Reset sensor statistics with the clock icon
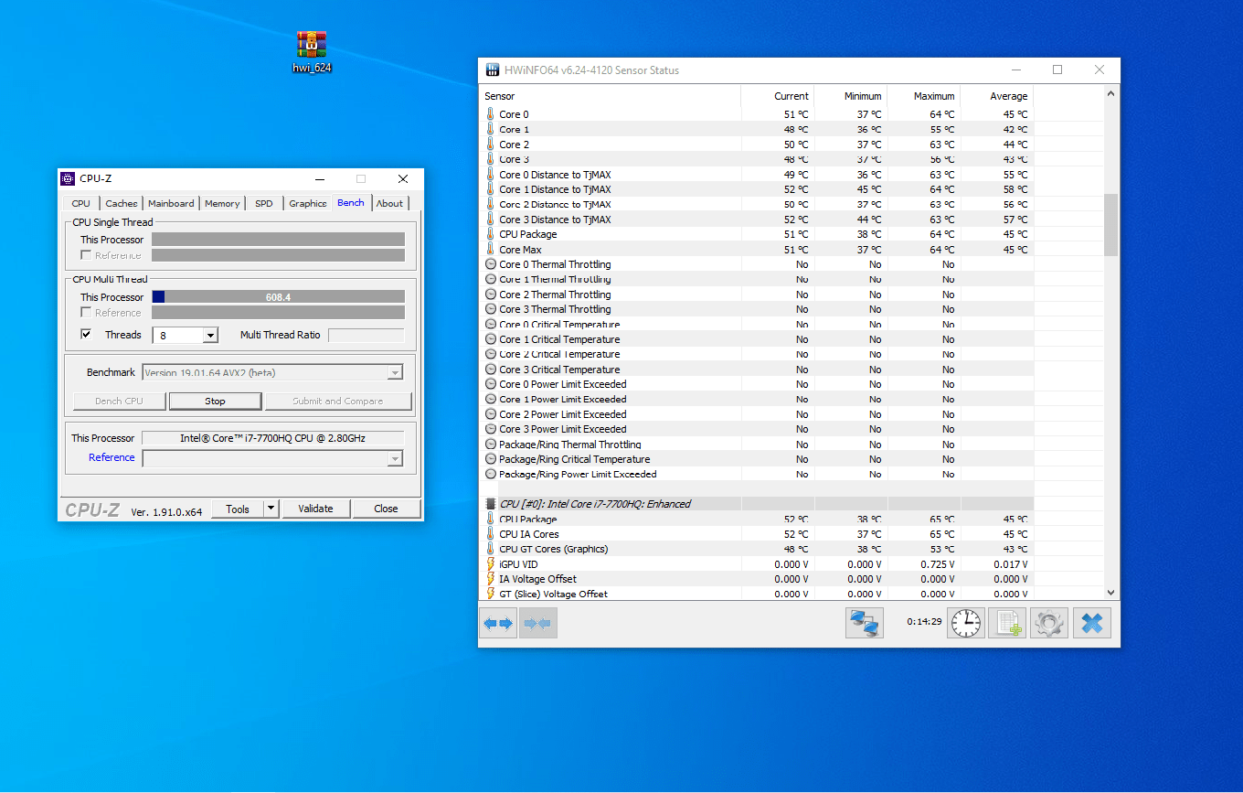Screen dimensions: 1243x793 pos(966,623)
